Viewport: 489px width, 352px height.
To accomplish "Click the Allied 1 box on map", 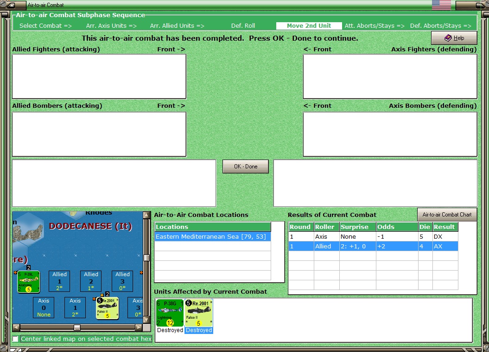I will click(x=59, y=281).
